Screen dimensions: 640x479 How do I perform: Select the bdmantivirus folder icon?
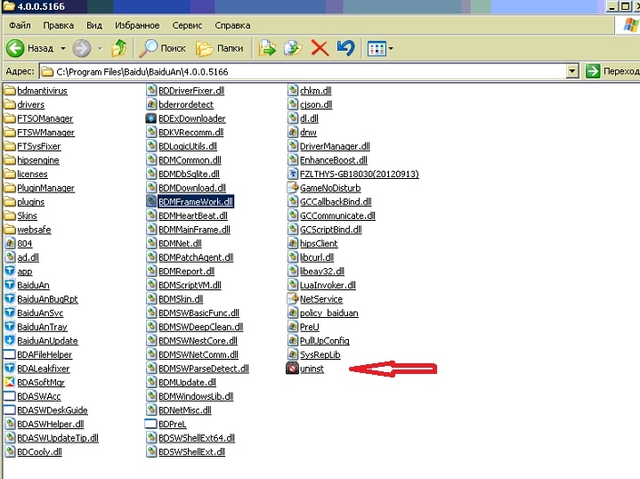10,91
